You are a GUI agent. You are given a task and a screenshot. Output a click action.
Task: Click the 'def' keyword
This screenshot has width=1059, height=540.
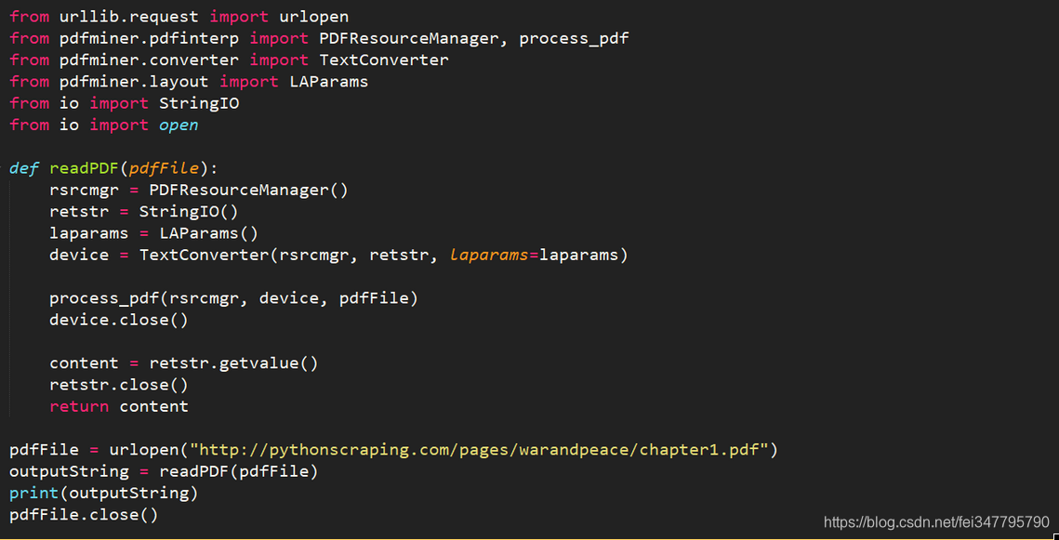pos(24,168)
